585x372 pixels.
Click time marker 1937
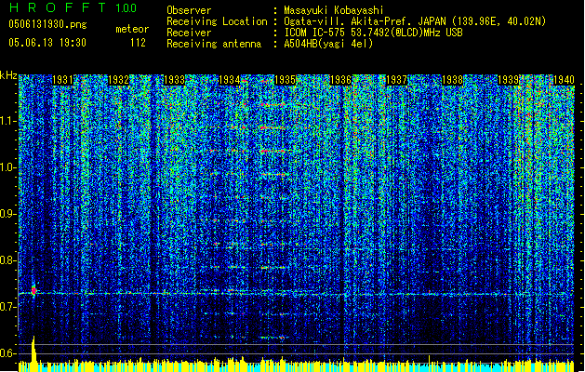coord(396,80)
